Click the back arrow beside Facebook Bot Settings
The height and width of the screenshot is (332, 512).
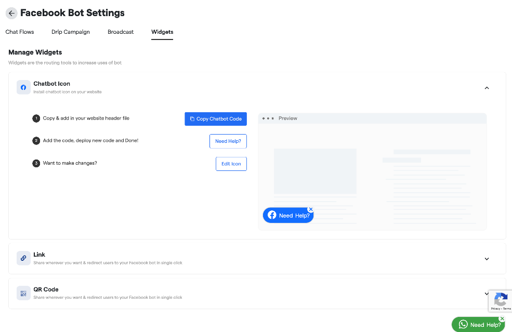11,13
